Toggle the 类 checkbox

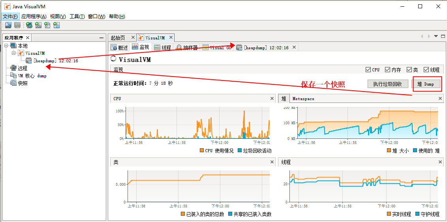(x=409, y=70)
